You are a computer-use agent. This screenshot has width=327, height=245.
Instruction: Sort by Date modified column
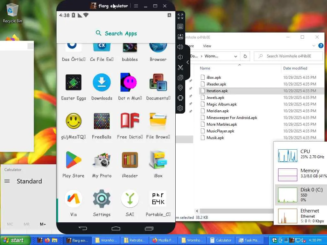(x=295, y=68)
